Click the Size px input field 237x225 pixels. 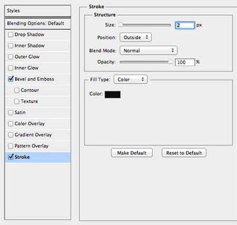[x=185, y=25]
